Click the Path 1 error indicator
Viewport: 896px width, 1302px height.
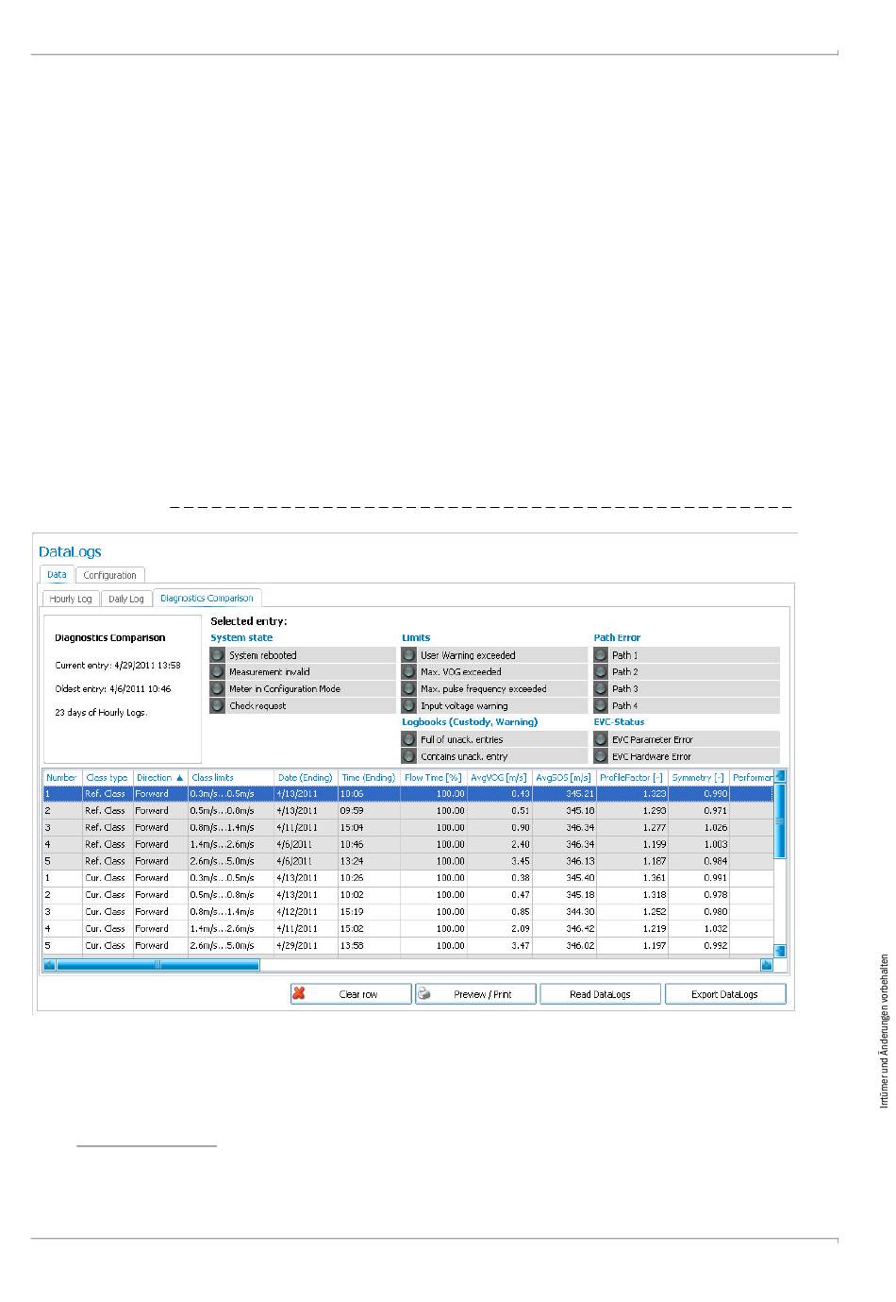click(x=601, y=655)
